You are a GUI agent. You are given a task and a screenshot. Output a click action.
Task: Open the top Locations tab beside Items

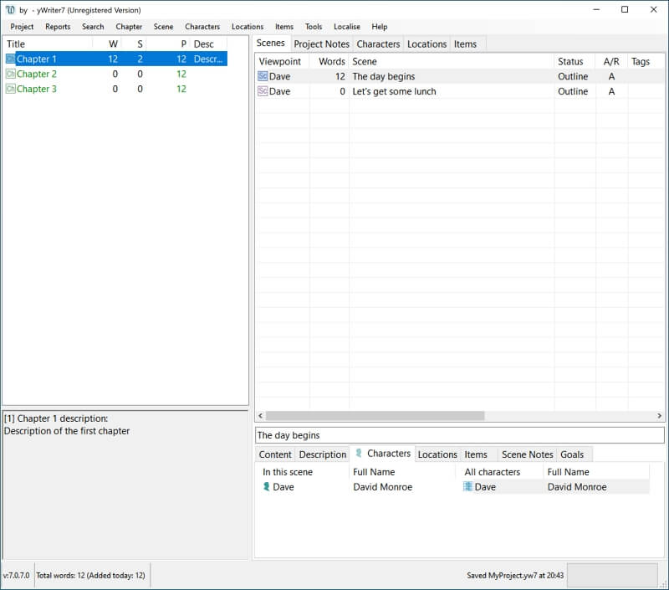427,44
